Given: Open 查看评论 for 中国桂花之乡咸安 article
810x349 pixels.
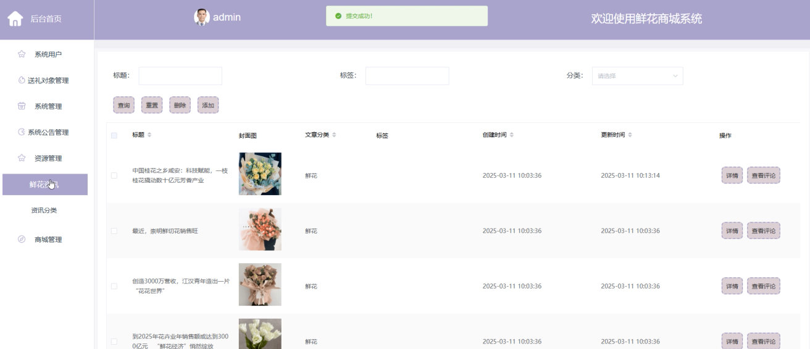Looking at the screenshot, I should (x=764, y=175).
